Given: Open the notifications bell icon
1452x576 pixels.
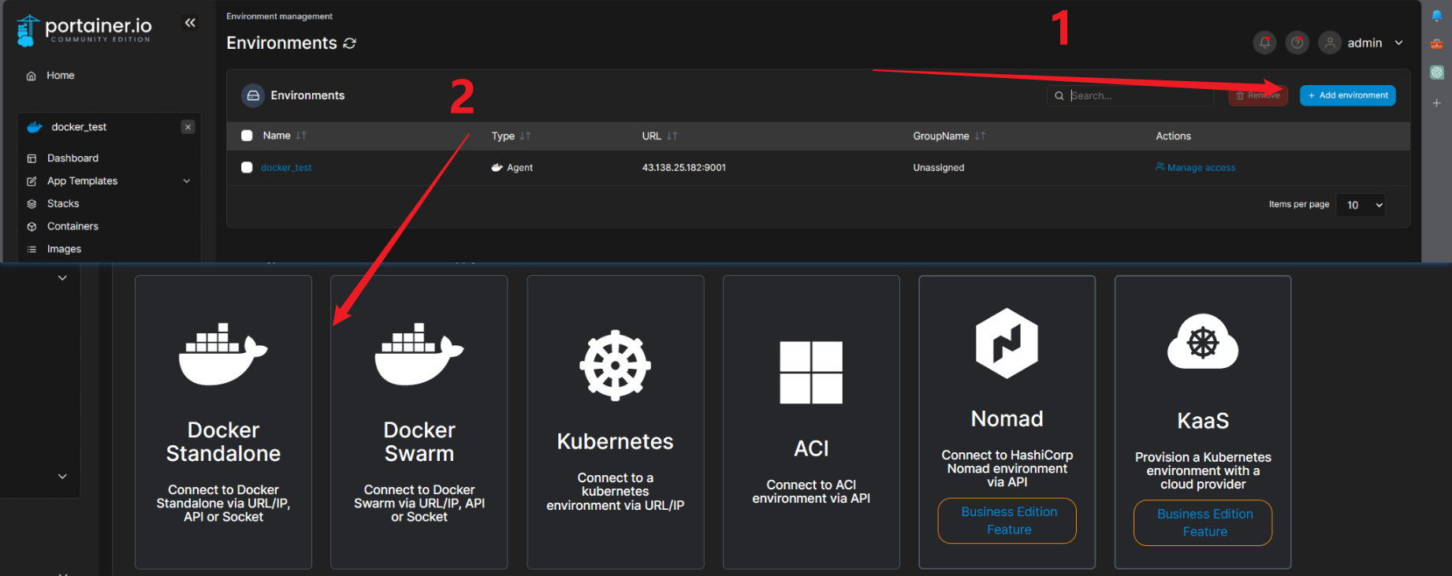Looking at the screenshot, I should click(x=1264, y=43).
